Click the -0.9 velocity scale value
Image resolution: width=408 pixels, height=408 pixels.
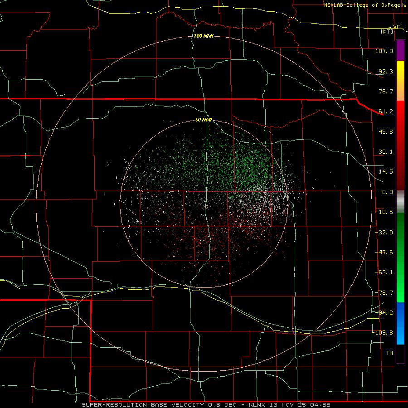click(386, 192)
